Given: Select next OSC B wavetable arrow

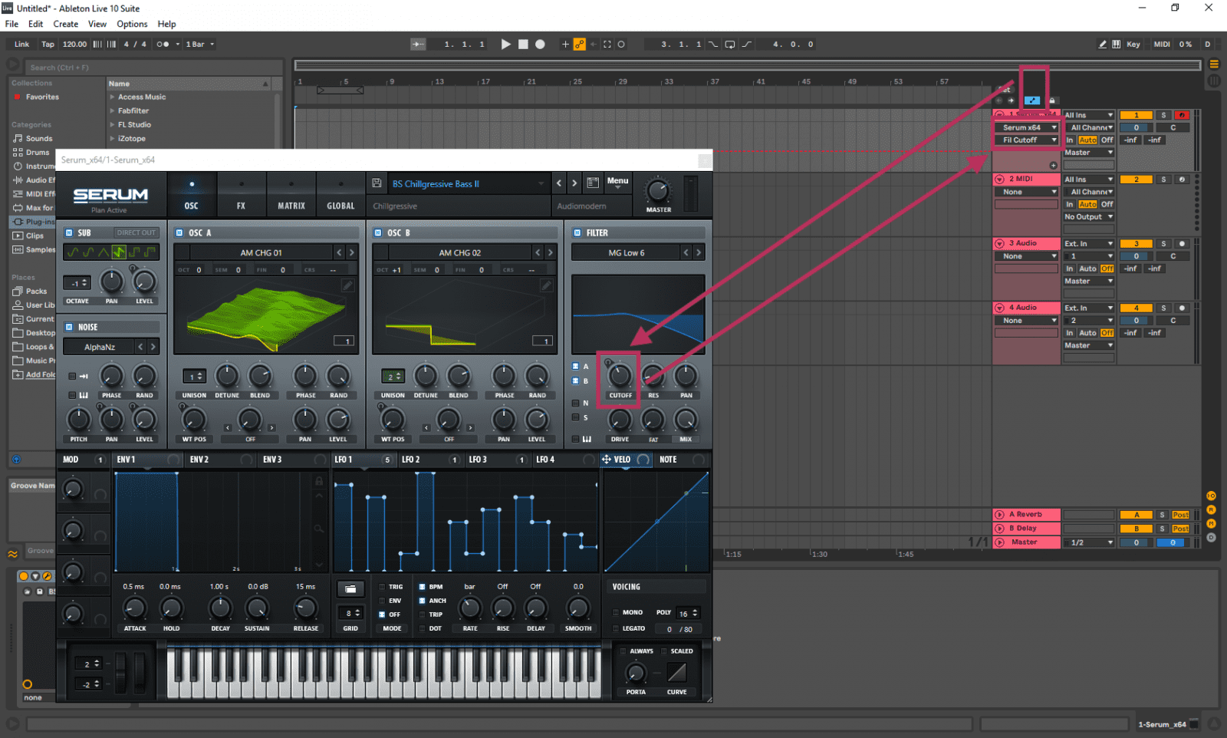Looking at the screenshot, I should (x=550, y=252).
